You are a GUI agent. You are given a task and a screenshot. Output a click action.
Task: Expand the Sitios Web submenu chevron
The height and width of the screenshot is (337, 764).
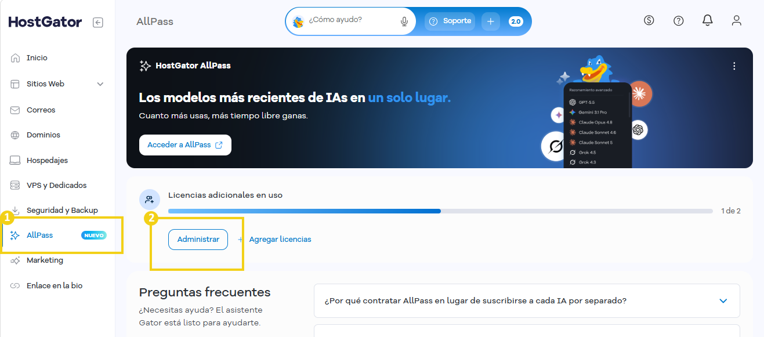(100, 84)
